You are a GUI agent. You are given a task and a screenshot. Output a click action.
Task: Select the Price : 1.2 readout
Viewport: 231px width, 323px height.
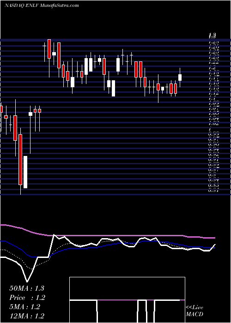point(27,298)
